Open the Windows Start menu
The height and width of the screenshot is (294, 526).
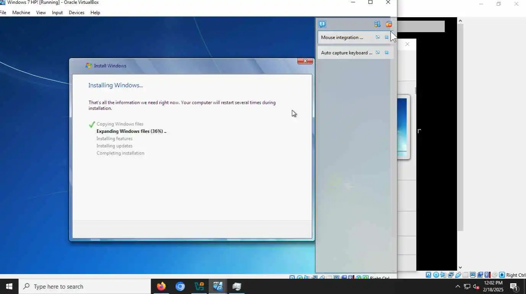click(x=9, y=286)
